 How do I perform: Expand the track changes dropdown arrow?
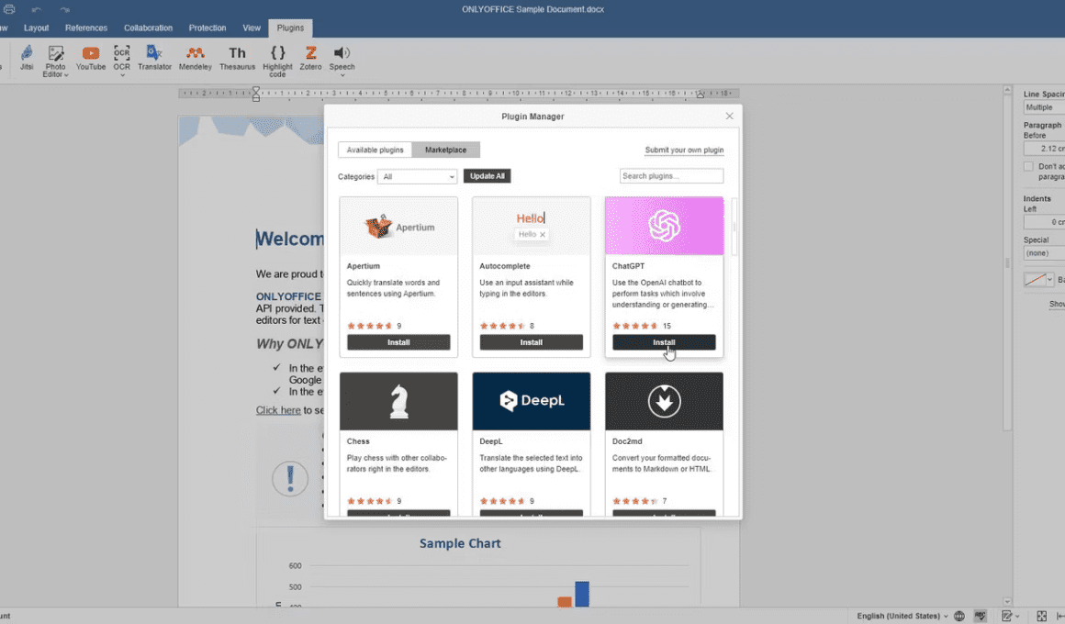(1017, 616)
